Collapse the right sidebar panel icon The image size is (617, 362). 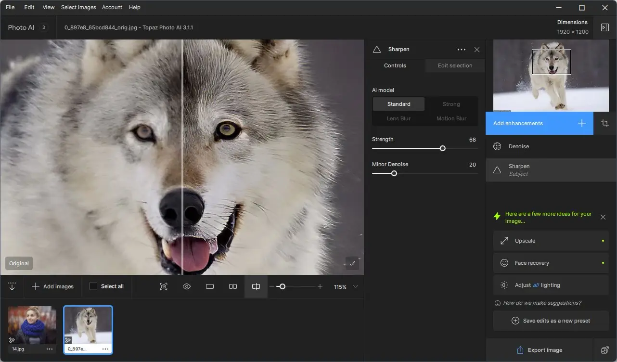[605, 27]
